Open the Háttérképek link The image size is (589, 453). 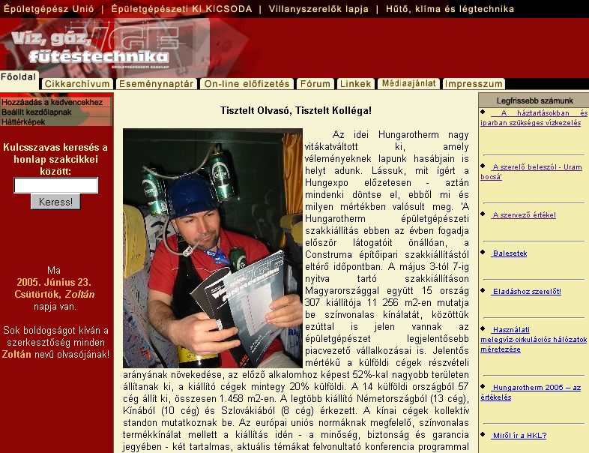pyautogui.click(x=23, y=121)
